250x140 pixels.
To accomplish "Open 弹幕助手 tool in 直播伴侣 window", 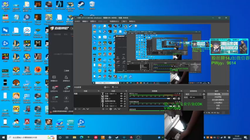I will [54, 79].
